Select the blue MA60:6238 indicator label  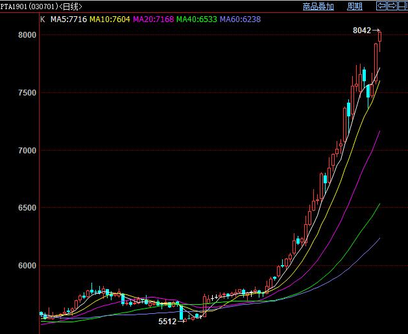240,19
